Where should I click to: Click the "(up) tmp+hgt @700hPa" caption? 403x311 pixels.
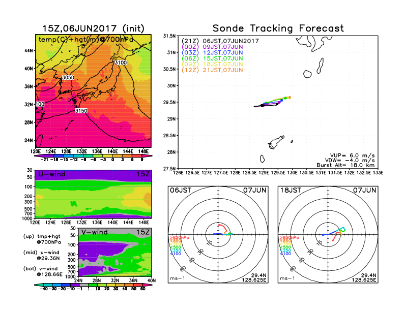(42, 239)
